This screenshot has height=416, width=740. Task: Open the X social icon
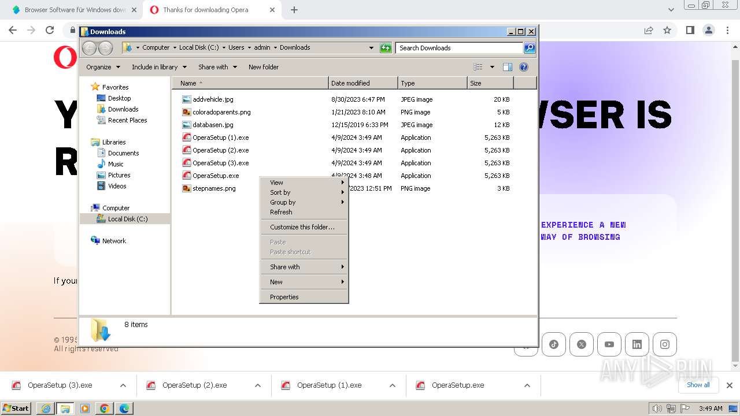[x=582, y=344]
